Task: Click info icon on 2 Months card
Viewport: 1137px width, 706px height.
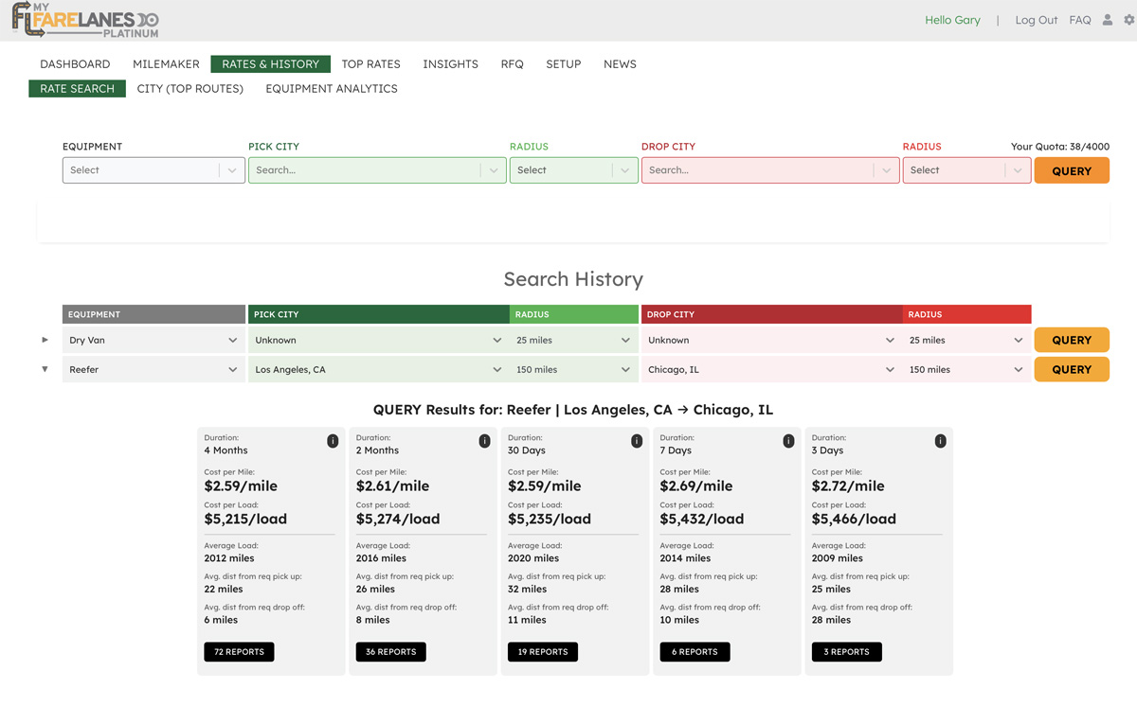Action: tap(484, 441)
